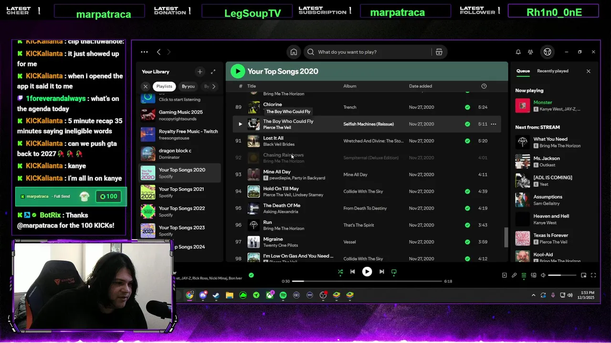Toggle saved checkmark for the now-playing track
Viewport: 611px width, 343px height.
[251, 275]
